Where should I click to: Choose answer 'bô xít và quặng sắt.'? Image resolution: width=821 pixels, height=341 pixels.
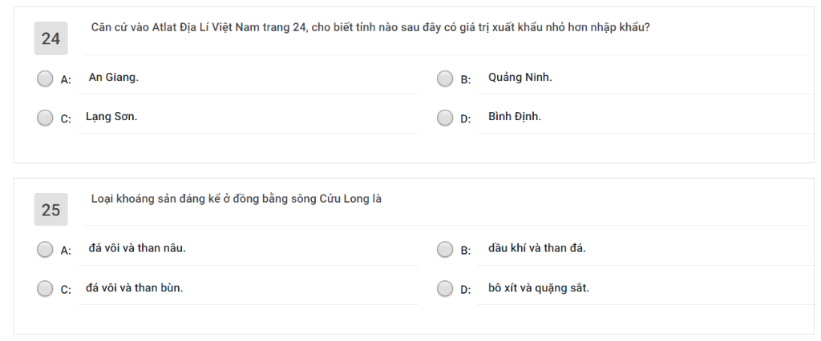(x=539, y=287)
